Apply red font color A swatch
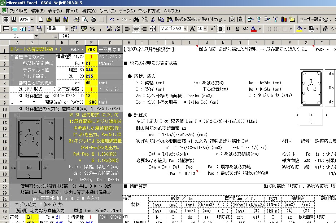Viewport: 336px width, 223px height. point(253,29)
